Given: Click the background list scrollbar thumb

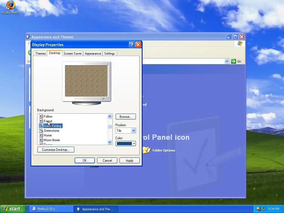Looking at the screenshot, I should (x=110, y=126).
